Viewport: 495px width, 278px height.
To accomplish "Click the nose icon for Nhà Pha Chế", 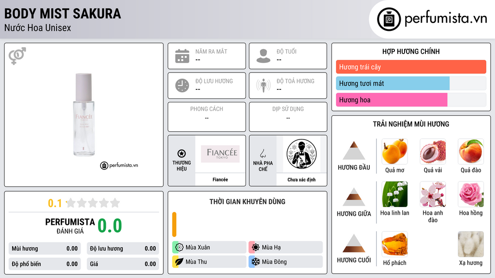I will point(262,153).
